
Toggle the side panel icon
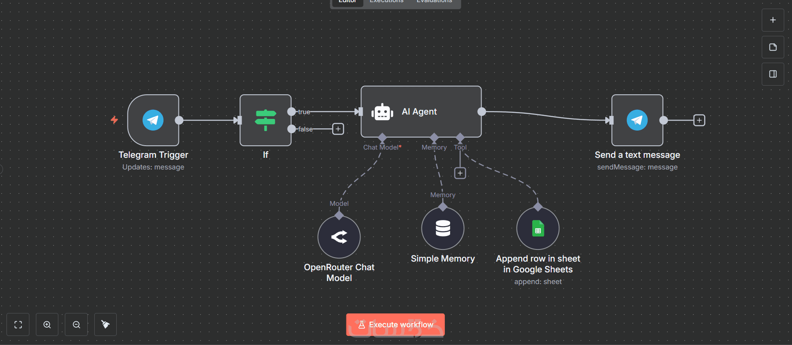click(773, 74)
